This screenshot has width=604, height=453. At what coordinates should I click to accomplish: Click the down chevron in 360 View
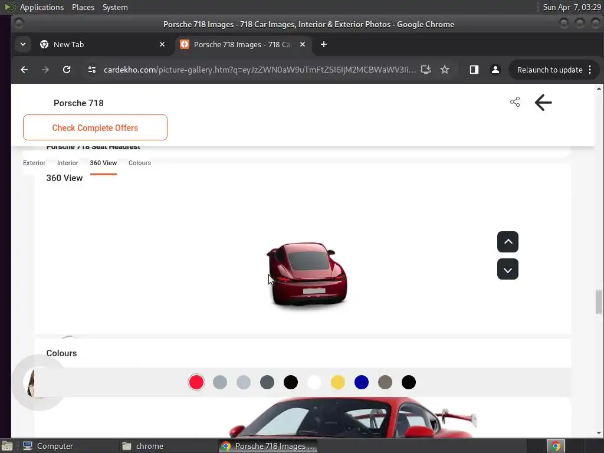[508, 269]
